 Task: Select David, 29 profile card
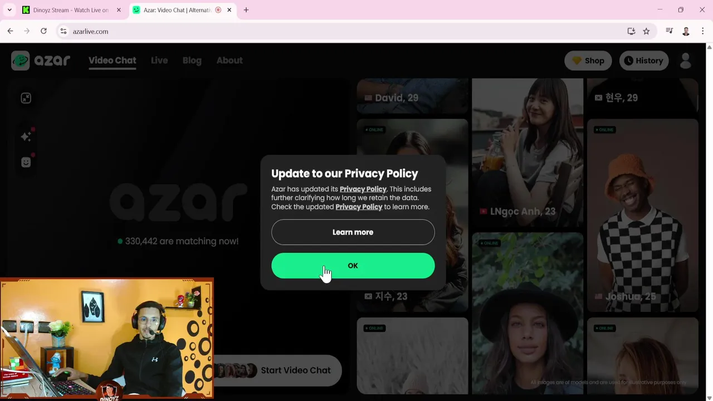click(412, 96)
